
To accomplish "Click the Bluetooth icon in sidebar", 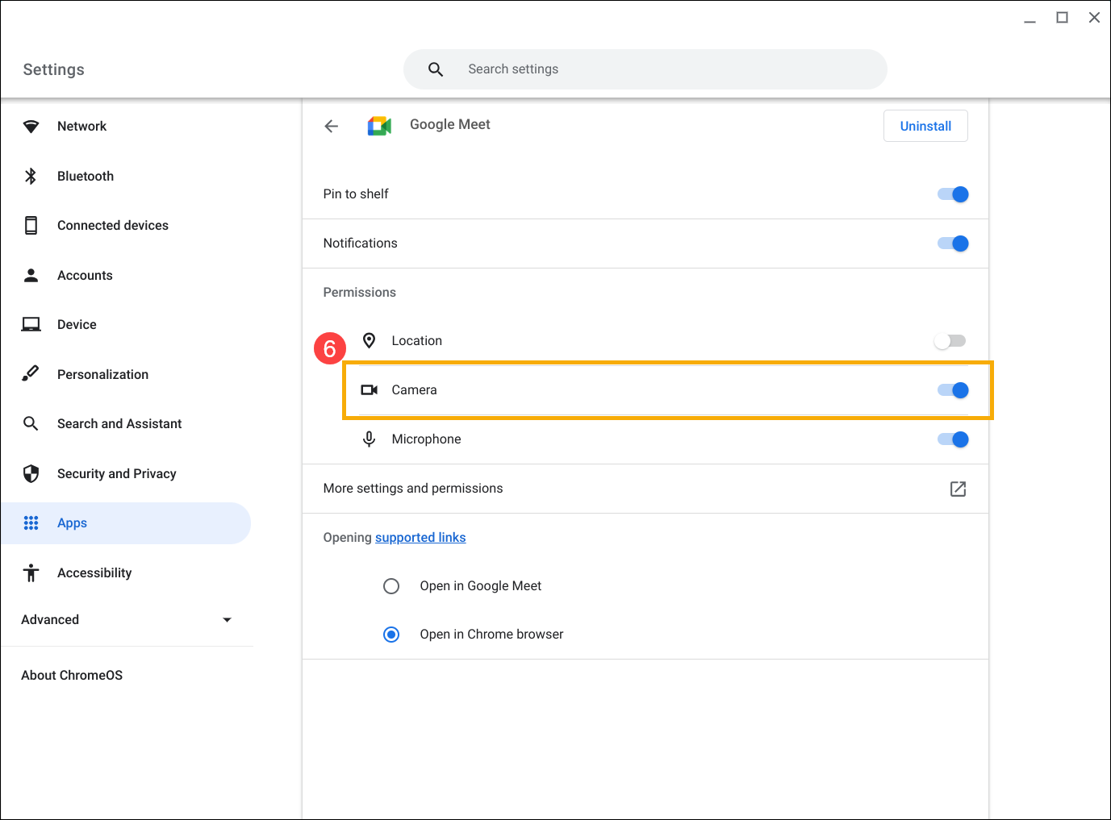I will [x=31, y=176].
